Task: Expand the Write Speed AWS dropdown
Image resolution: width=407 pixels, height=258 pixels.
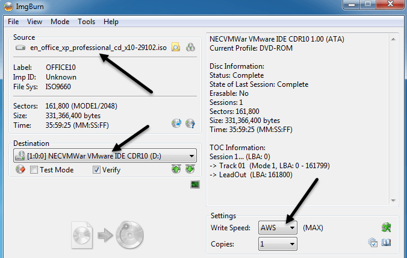Action: (278, 228)
